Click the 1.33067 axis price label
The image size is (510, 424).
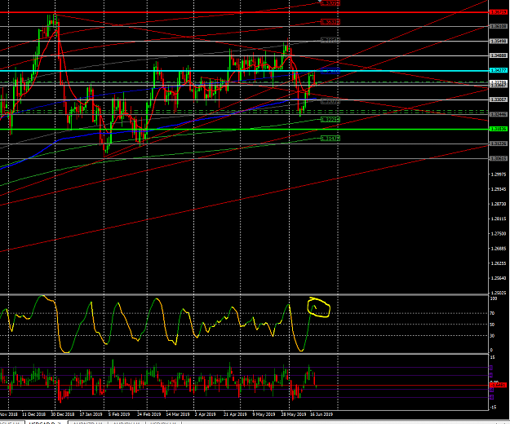(x=499, y=99)
